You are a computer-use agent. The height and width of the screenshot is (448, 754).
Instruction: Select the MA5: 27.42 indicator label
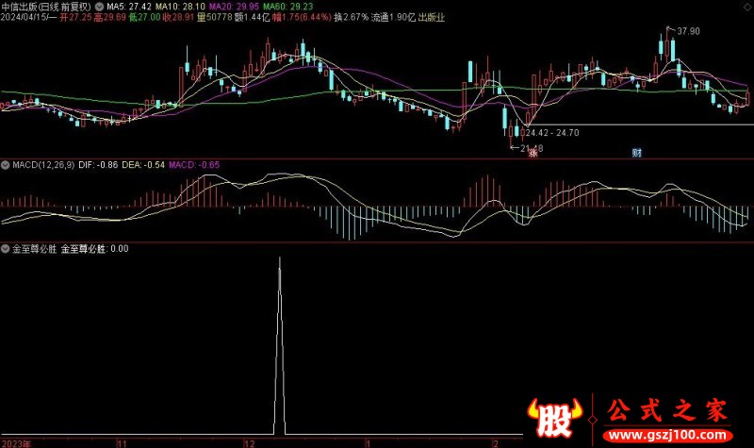pyautogui.click(x=130, y=7)
